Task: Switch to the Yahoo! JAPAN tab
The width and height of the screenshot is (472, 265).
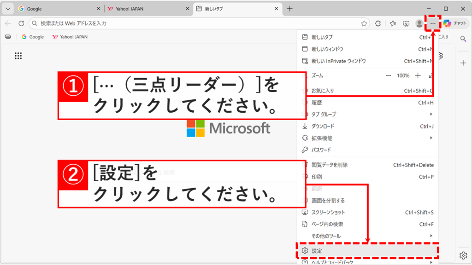Action: (x=134, y=8)
